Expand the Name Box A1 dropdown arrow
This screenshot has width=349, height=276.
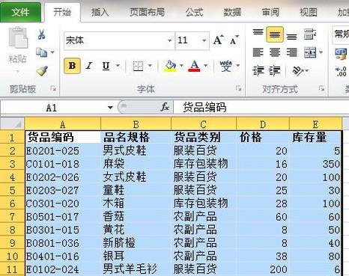[110, 108]
